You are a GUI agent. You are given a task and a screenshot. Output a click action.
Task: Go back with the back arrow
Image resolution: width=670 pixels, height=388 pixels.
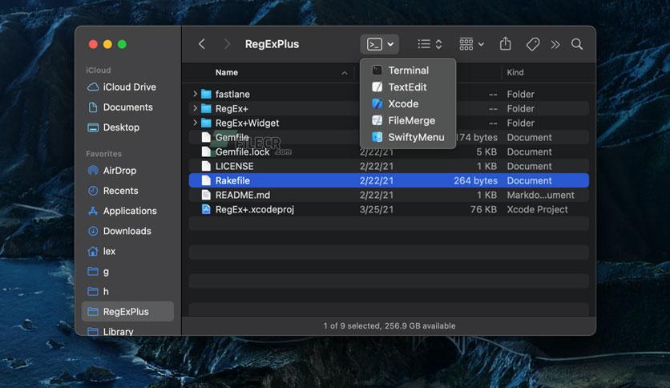tap(202, 44)
